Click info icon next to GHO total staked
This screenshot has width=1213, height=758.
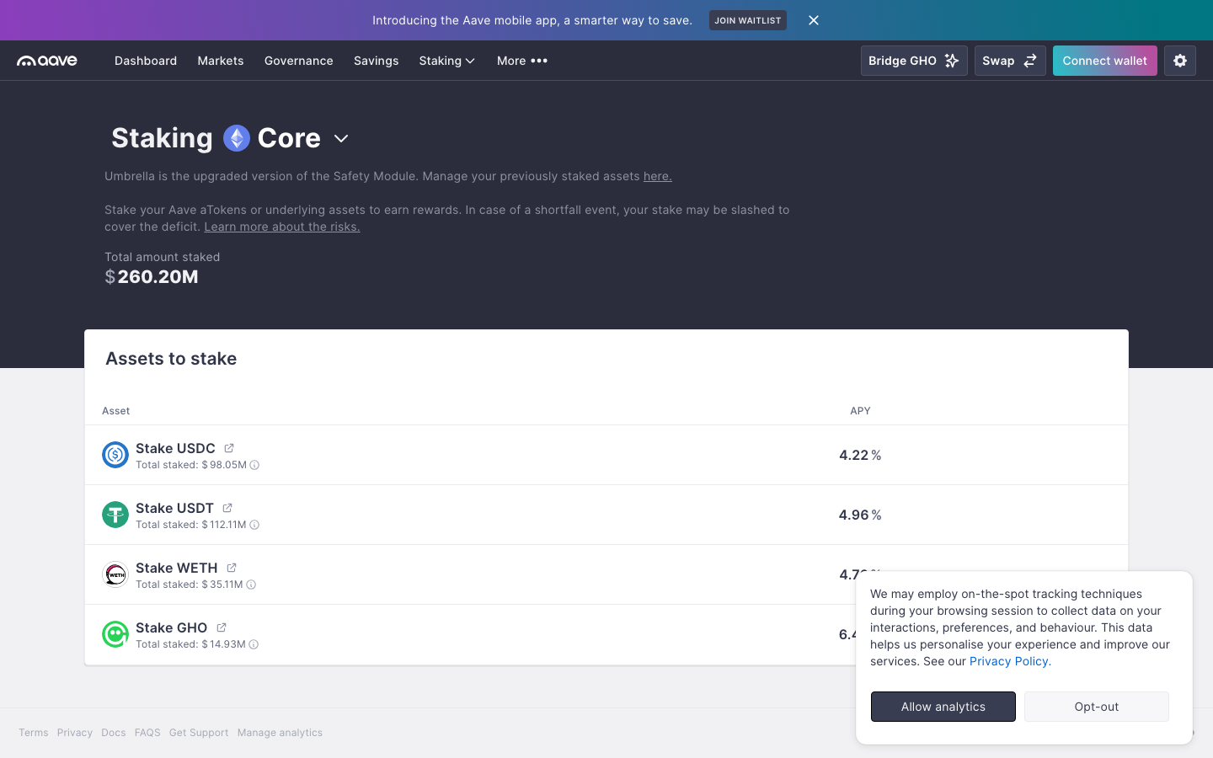tap(254, 644)
